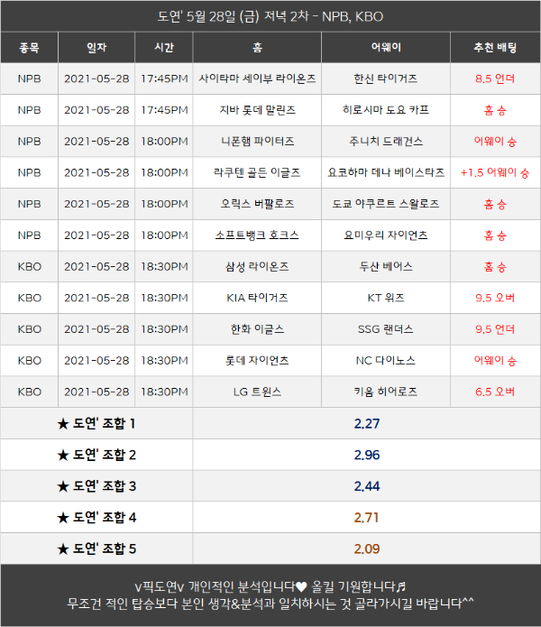Select the 일자 column header

pyautogui.click(x=96, y=48)
